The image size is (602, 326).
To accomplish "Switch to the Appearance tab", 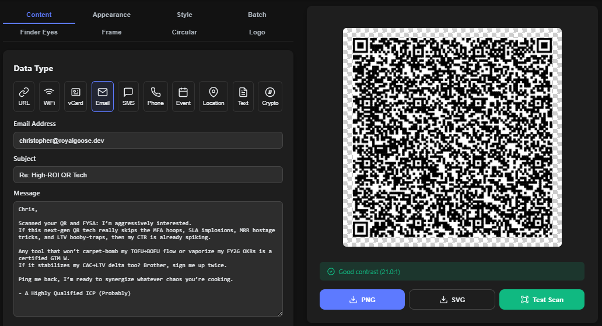I will (111, 15).
